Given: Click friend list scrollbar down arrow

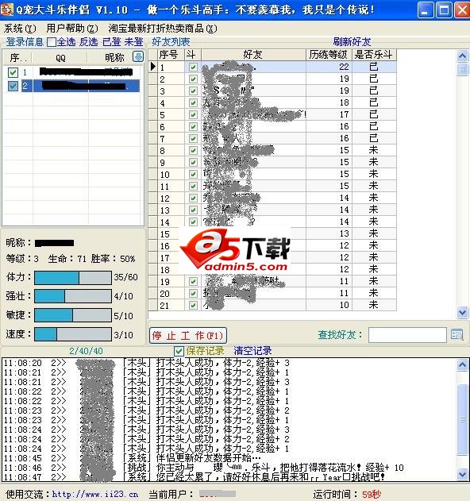Looking at the screenshot, I should pyautogui.click(x=462, y=312).
